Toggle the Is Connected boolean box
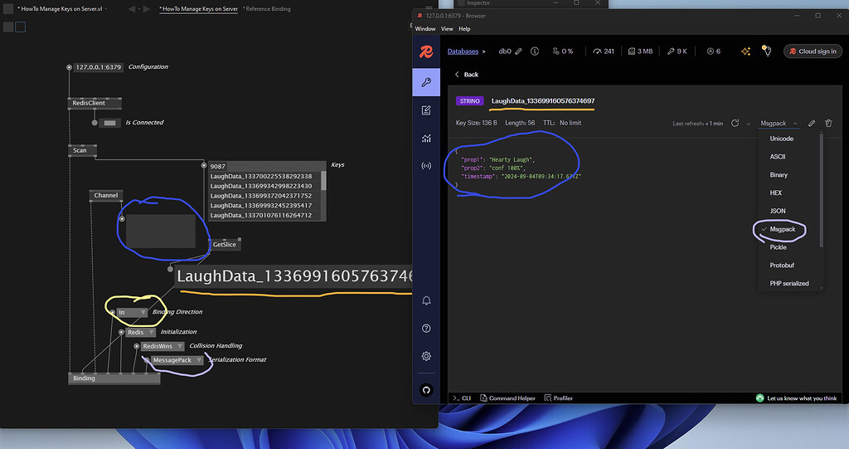The height and width of the screenshot is (449, 849). coord(109,123)
